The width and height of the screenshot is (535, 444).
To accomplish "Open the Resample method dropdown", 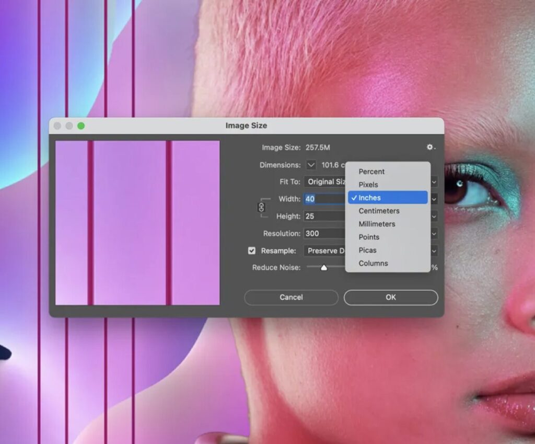I will click(324, 251).
